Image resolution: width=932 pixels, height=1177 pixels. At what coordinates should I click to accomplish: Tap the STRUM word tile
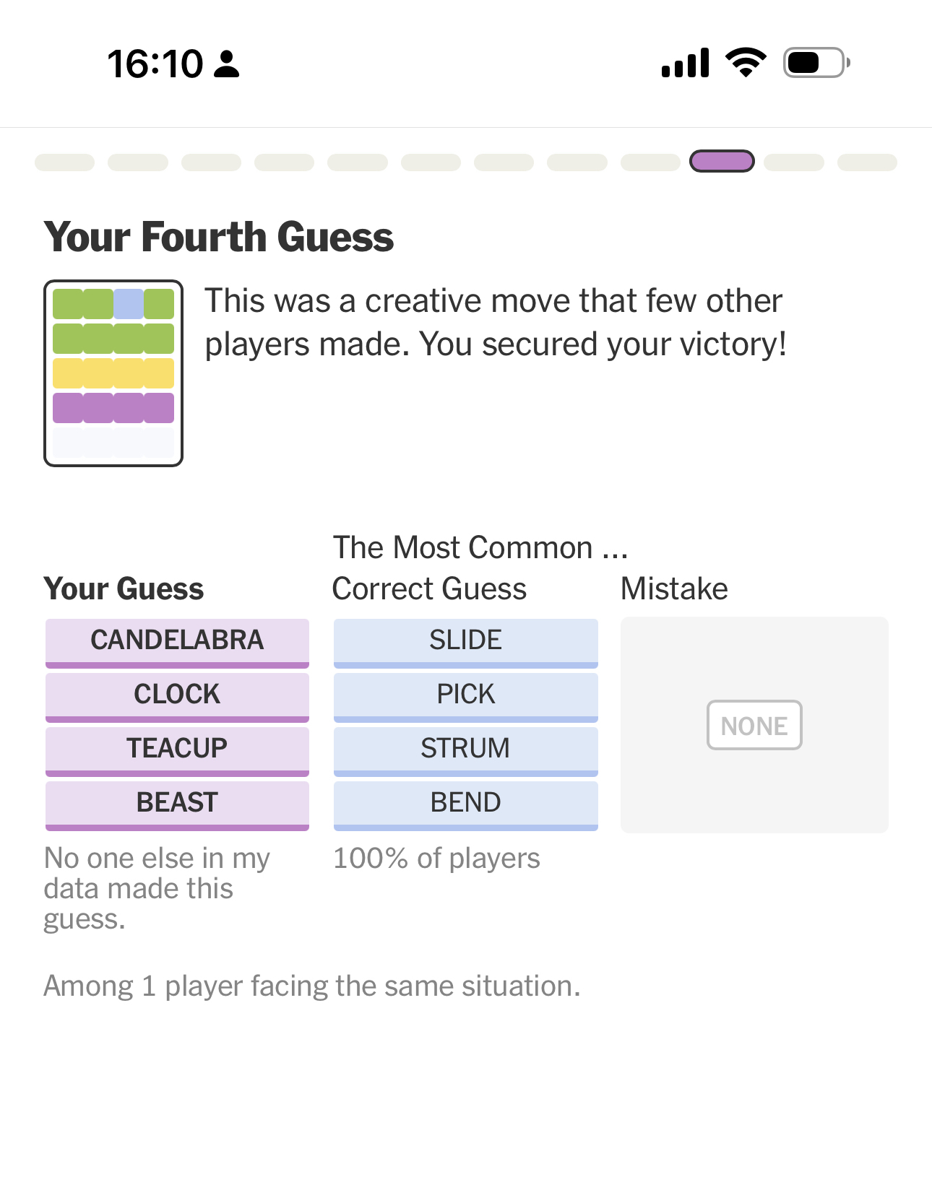[x=465, y=750]
